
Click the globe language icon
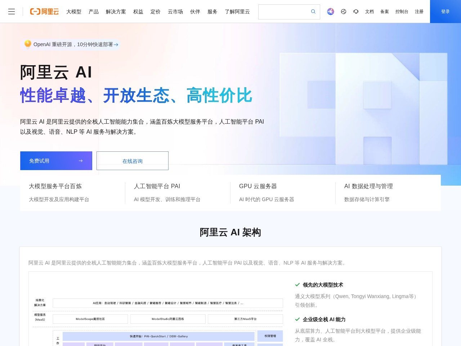pos(343,11)
